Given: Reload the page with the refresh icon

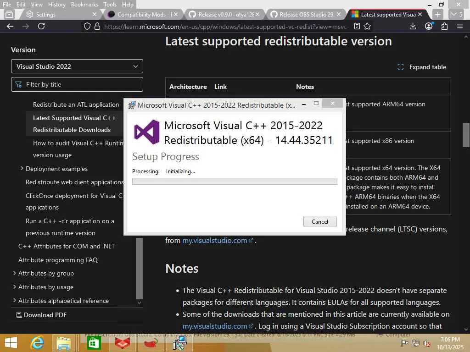Looking at the screenshot, I should (x=41, y=26).
